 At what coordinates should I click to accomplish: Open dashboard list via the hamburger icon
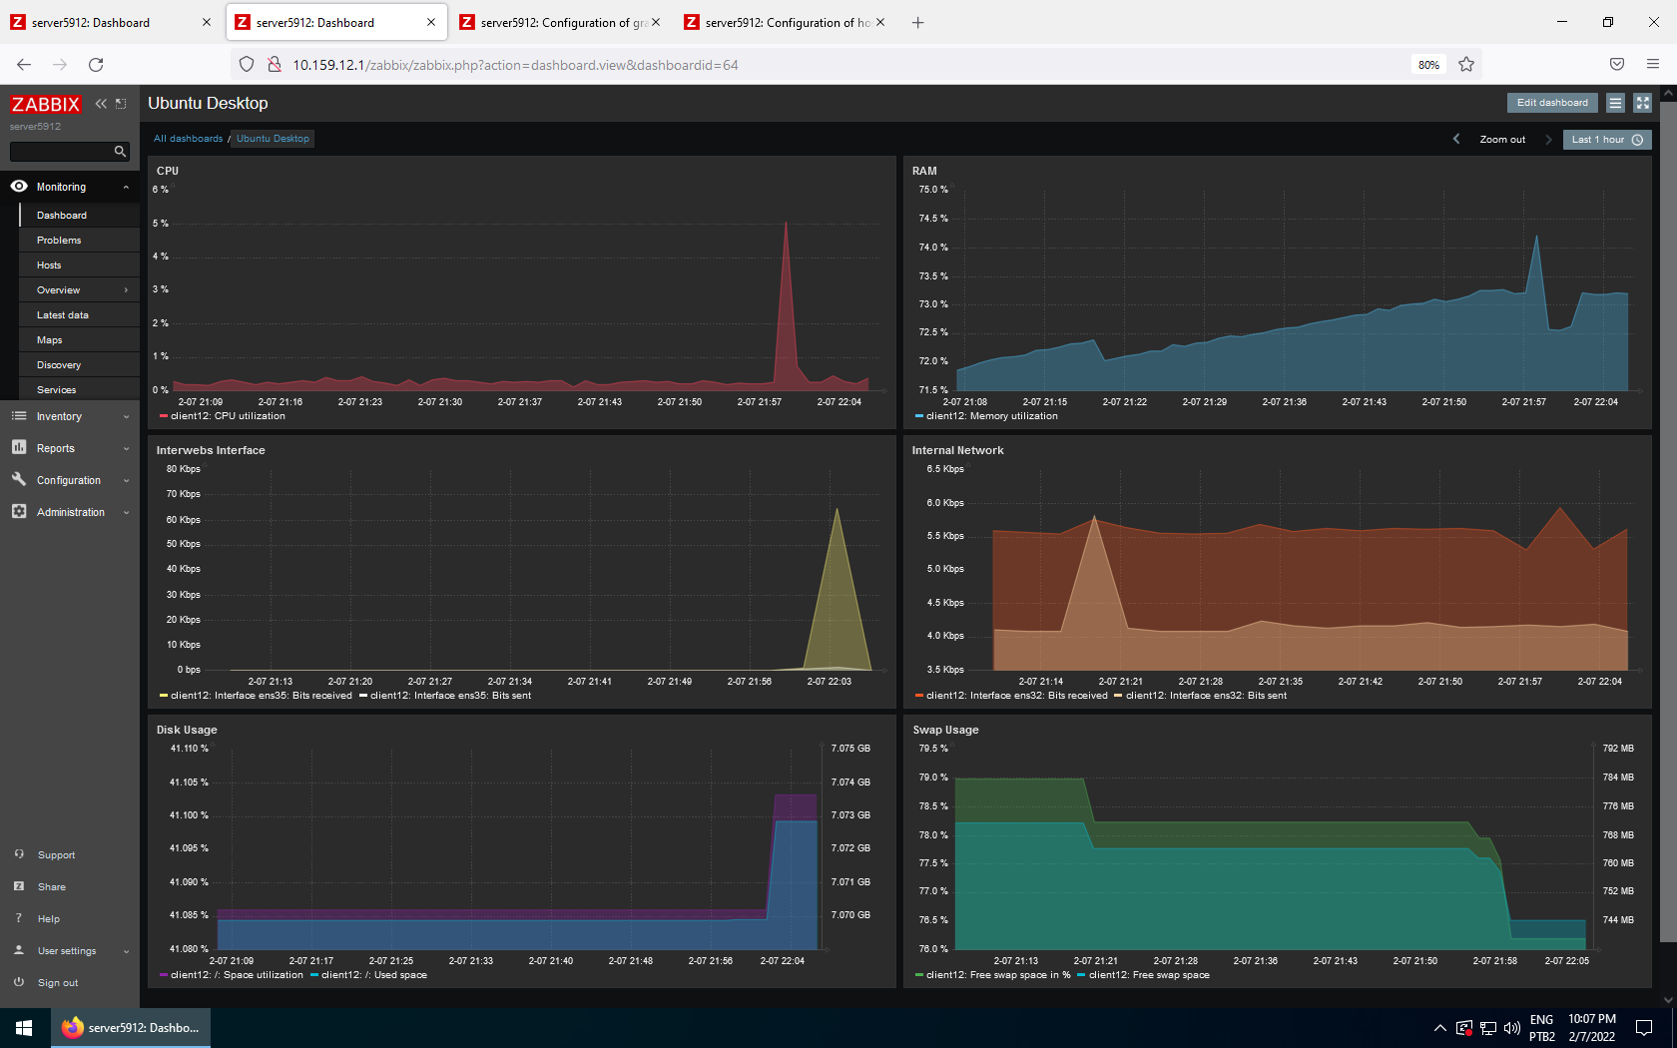pyautogui.click(x=1614, y=102)
